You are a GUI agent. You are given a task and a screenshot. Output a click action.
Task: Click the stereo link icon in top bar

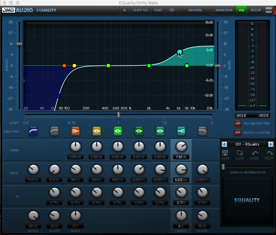[x=172, y=10]
